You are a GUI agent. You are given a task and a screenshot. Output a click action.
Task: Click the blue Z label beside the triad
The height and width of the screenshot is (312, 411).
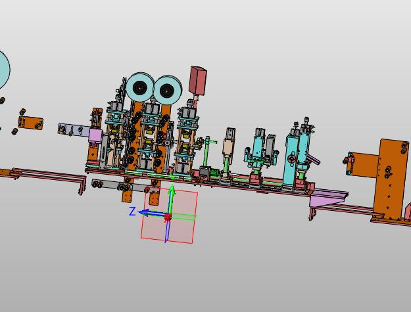[133, 212]
